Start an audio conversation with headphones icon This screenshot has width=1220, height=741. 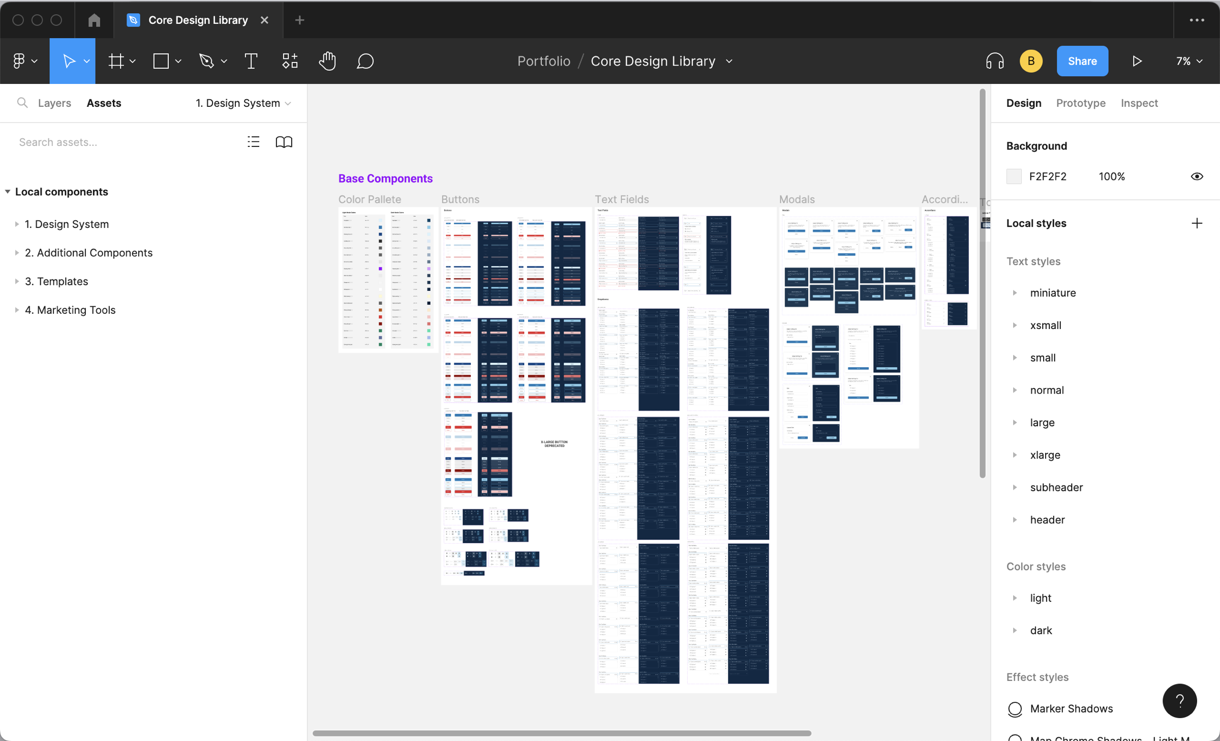[995, 61]
